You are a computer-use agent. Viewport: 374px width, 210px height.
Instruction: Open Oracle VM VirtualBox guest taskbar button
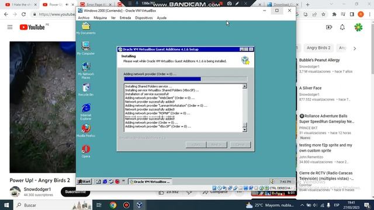[x=150, y=181]
